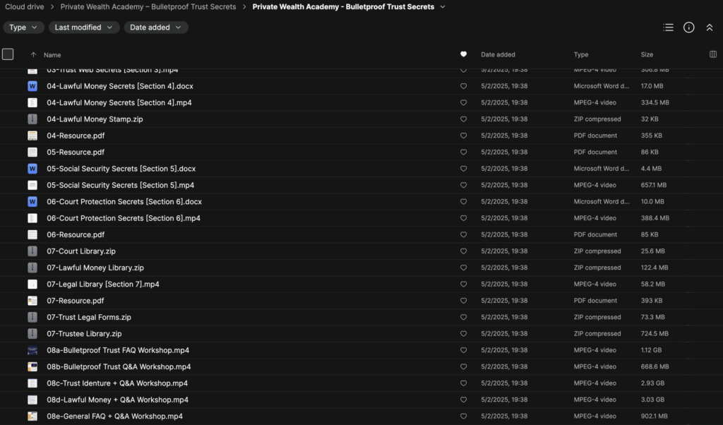Screen dimensions: 723x425
Task: Tick the select-all checkbox
Action: tap(8, 54)
